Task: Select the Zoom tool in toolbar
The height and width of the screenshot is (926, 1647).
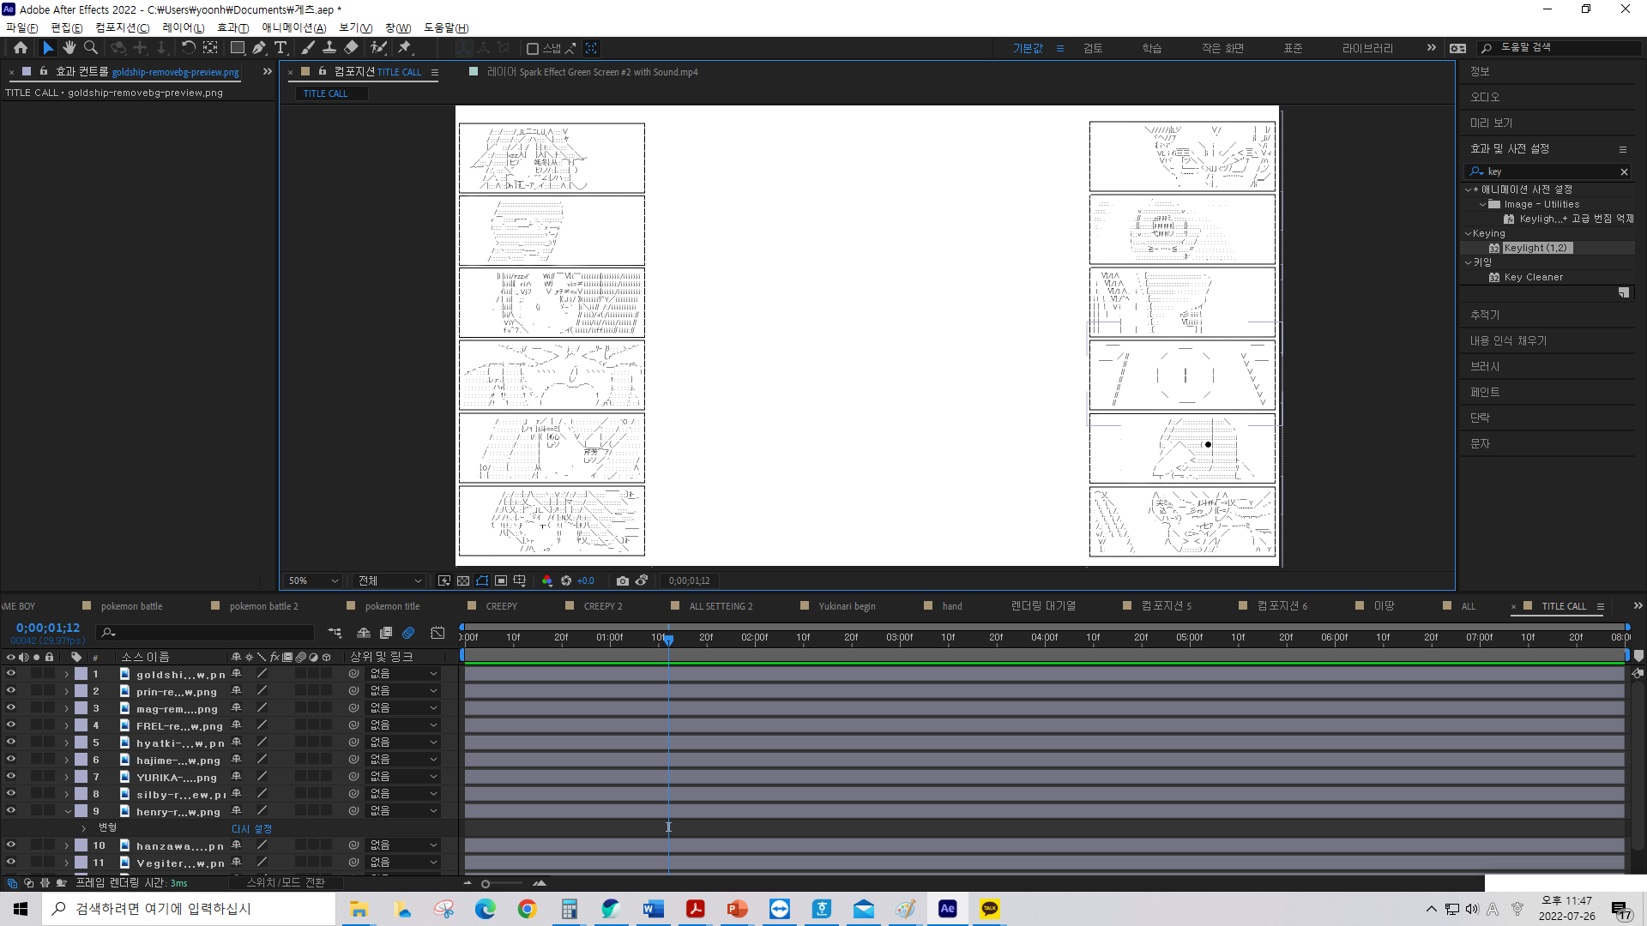Action: pyautogui.click(x=90, y=48)
